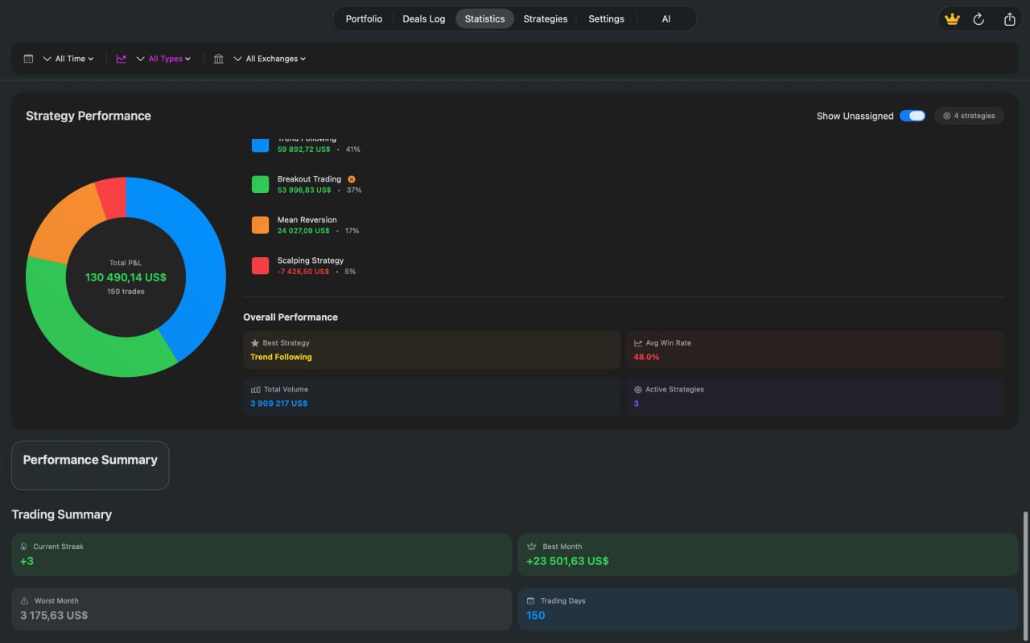1030x643 pixels.
Task: Switch to the Portfolio tab
Action: click(364, 18)
